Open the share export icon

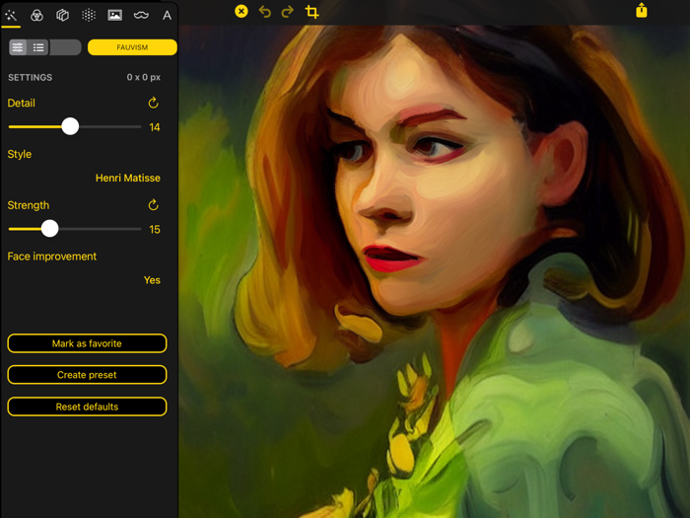(642, 10)
